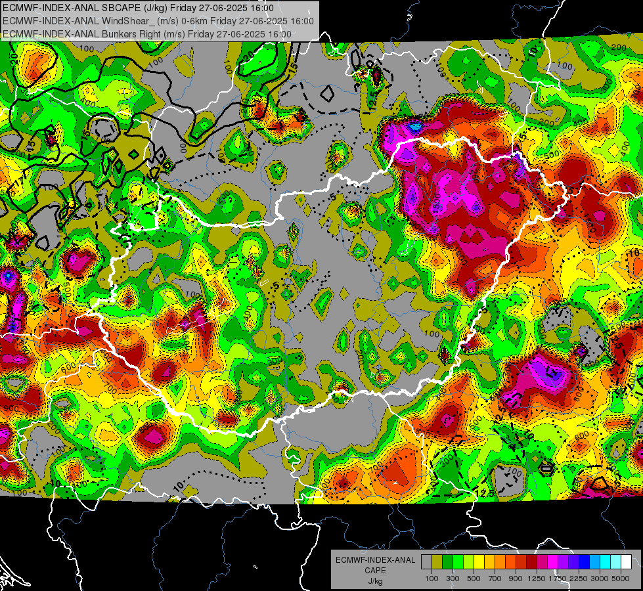Viewport: 643px width, 591px height.
Task: Choose the orange legend swatch
Action: [x=500, y=562]
